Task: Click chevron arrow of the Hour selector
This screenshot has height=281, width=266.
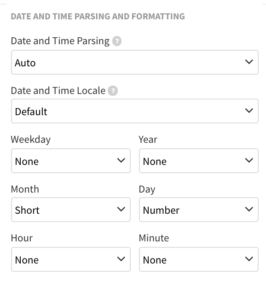Action: pyautogui.click(x=121, y=259)
